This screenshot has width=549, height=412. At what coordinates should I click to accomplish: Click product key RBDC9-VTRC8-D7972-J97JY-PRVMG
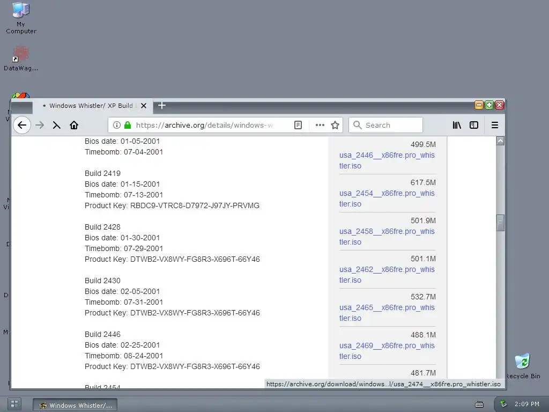(195, 205)
